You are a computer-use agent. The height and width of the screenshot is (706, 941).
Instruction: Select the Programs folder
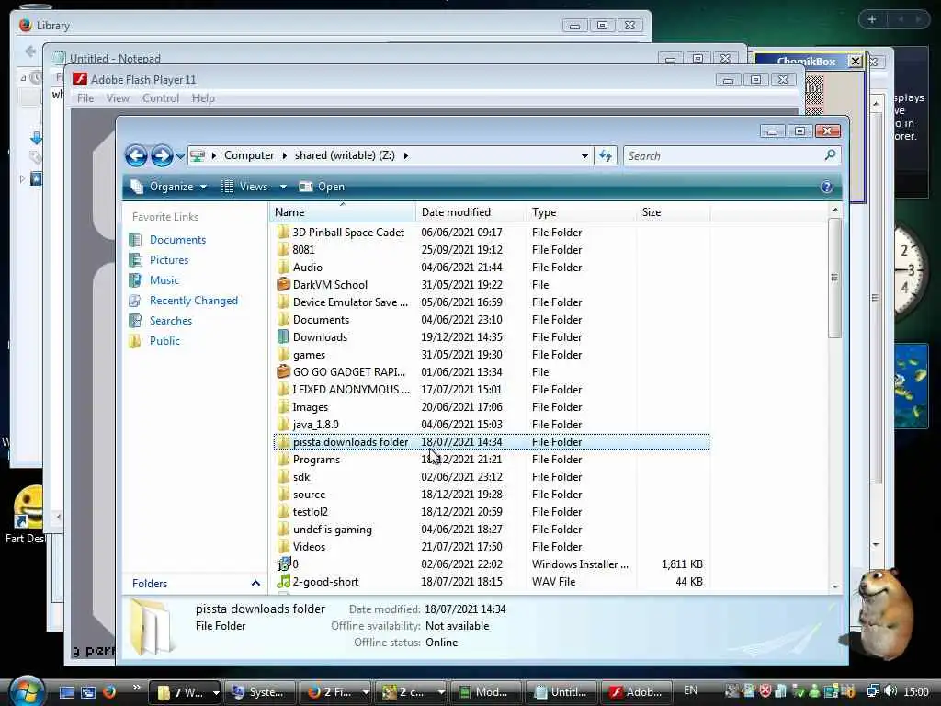316,460
